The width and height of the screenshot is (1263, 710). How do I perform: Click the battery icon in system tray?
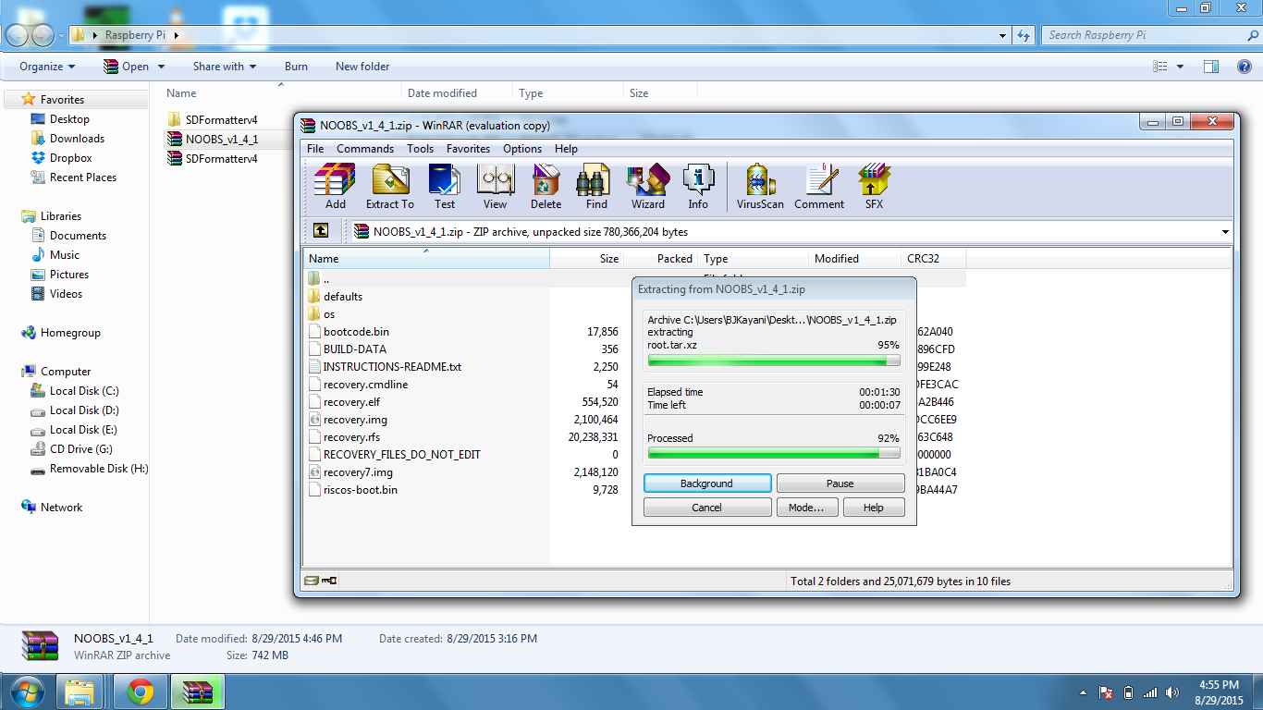tap(1127, 692)
